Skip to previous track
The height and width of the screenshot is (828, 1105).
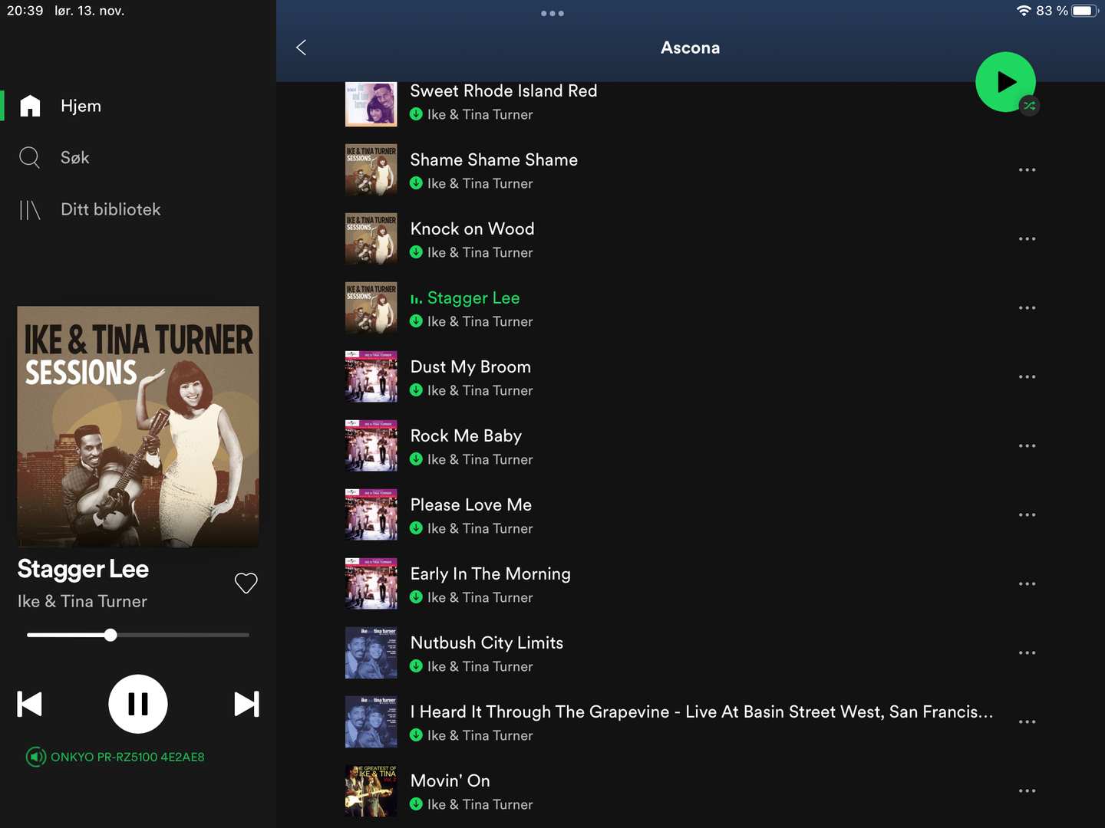[x=30, y=704]
